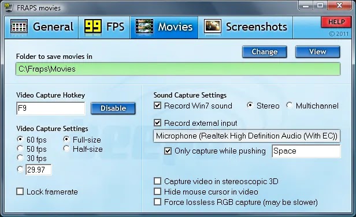The image size is (356, 217).
Task: Select the Multichannel sound option
Action: coord(290,105)
